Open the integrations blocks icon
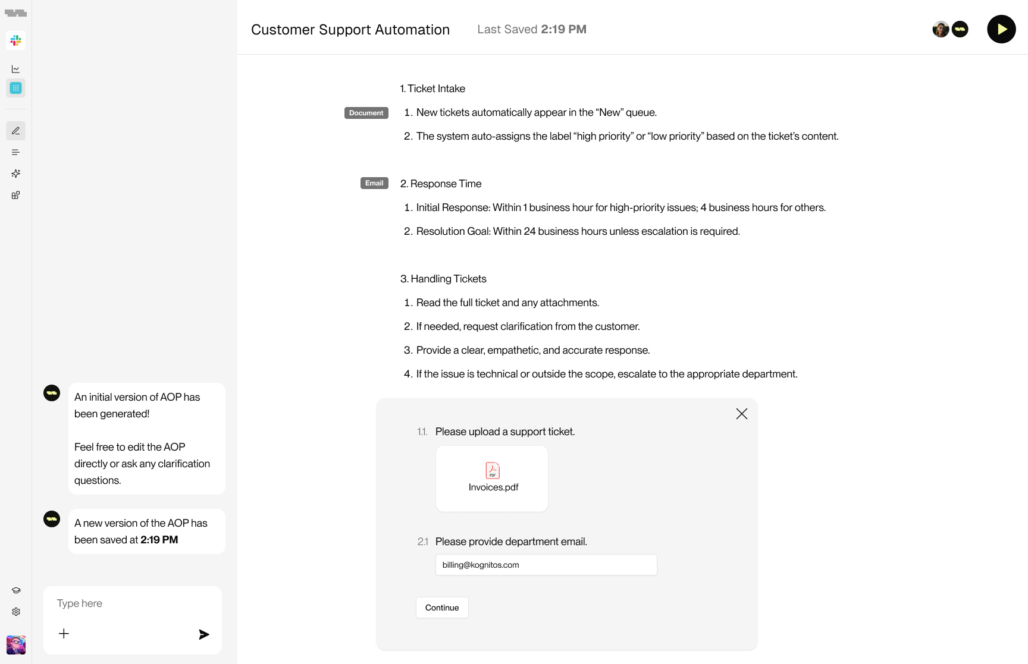 click(x=16, y=195)
